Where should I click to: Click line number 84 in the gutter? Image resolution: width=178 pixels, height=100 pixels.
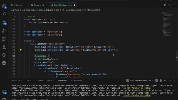(14, 32)
